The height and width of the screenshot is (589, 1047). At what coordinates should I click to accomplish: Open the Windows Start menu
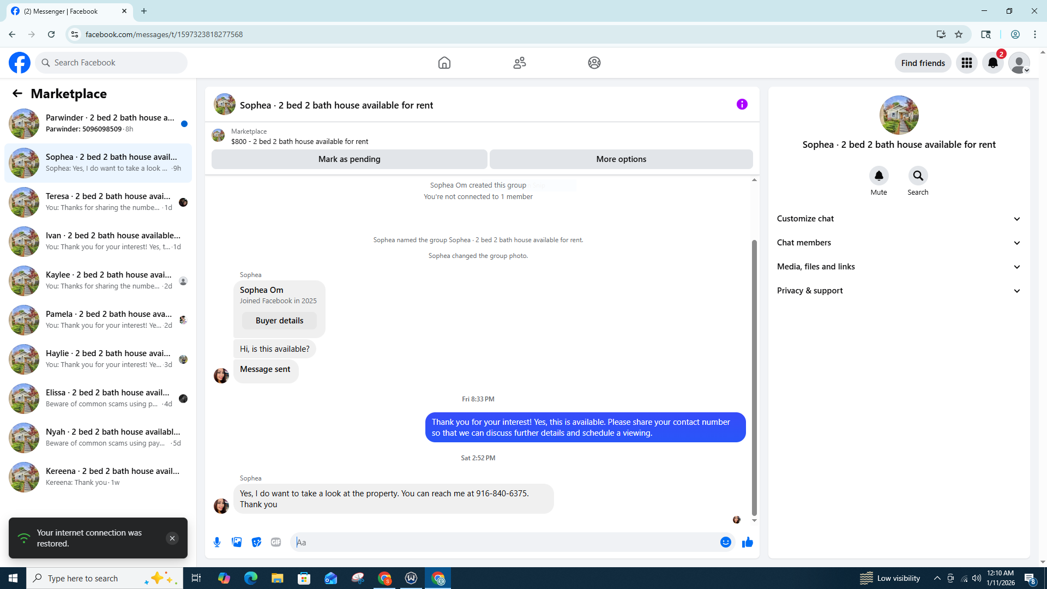(x=13, y=578)
